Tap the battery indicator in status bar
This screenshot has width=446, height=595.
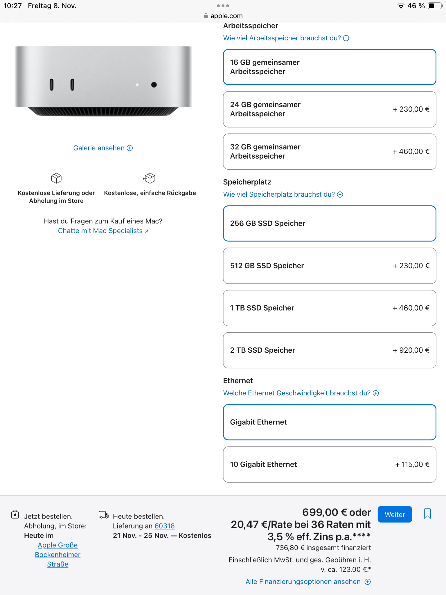tap(434, 5)
